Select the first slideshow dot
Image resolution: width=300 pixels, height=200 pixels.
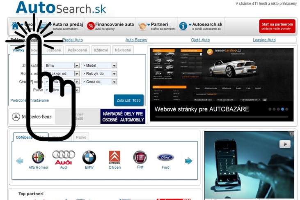click(270, 109)
